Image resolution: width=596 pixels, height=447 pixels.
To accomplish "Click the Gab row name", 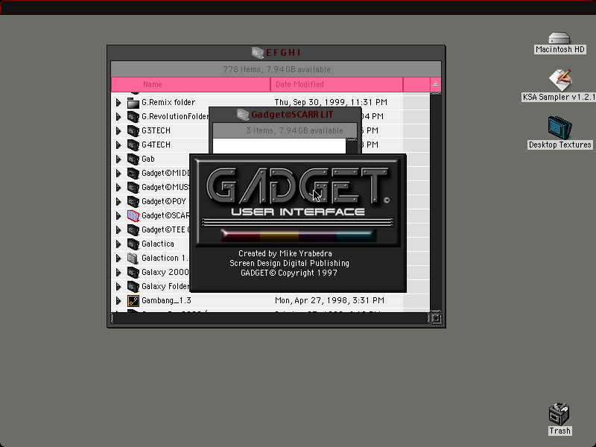I will pos(148,159).
